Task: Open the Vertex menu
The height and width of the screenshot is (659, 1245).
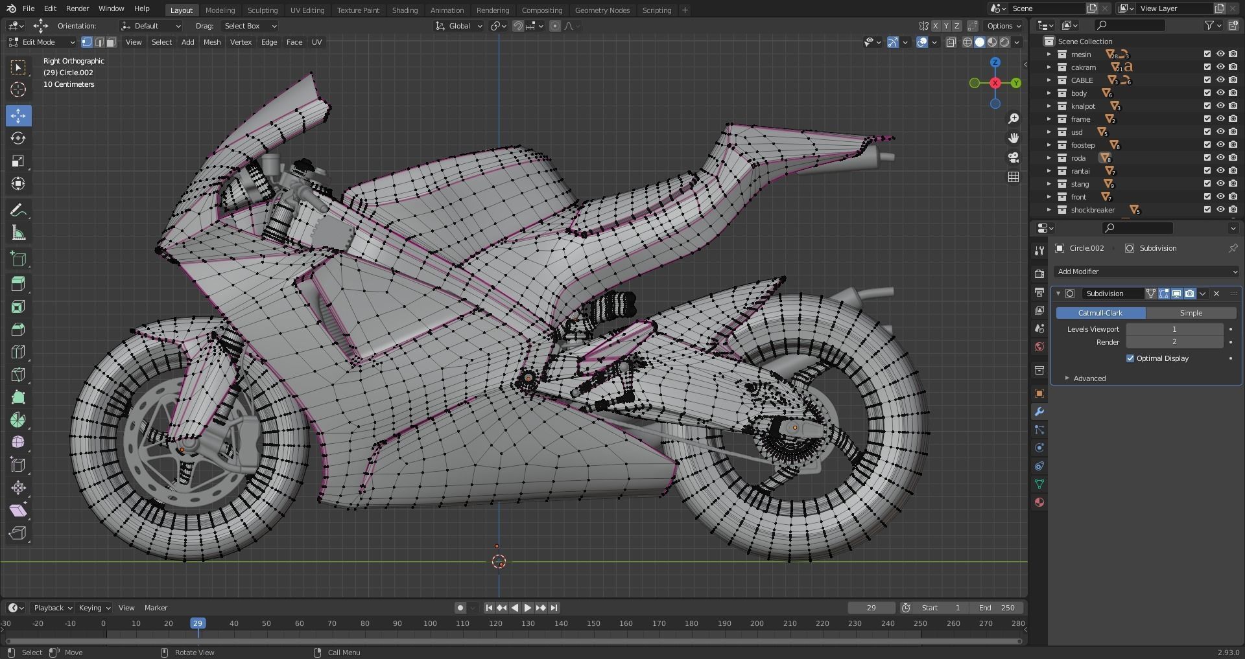Action: [x=241, y=42]
